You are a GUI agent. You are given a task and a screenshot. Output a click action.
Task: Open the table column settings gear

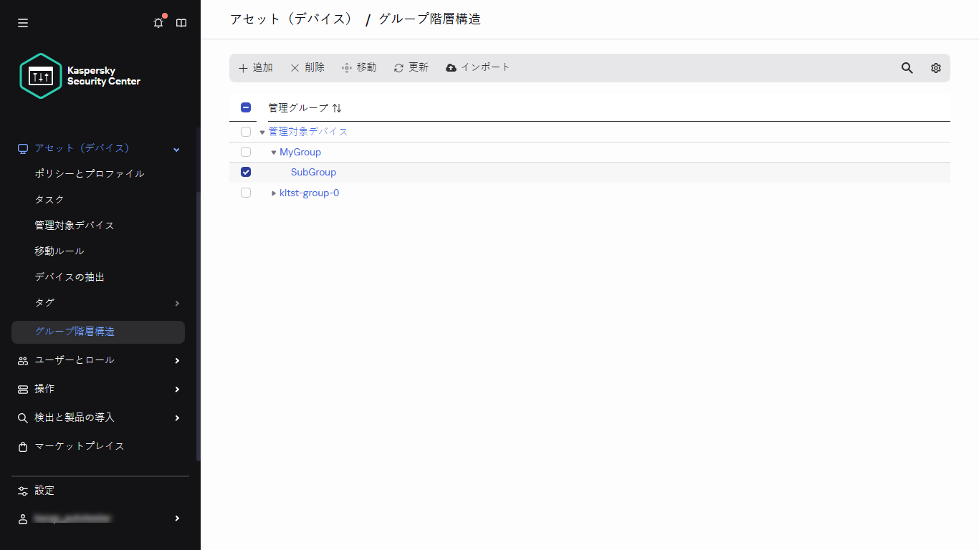tap(935, 67)
